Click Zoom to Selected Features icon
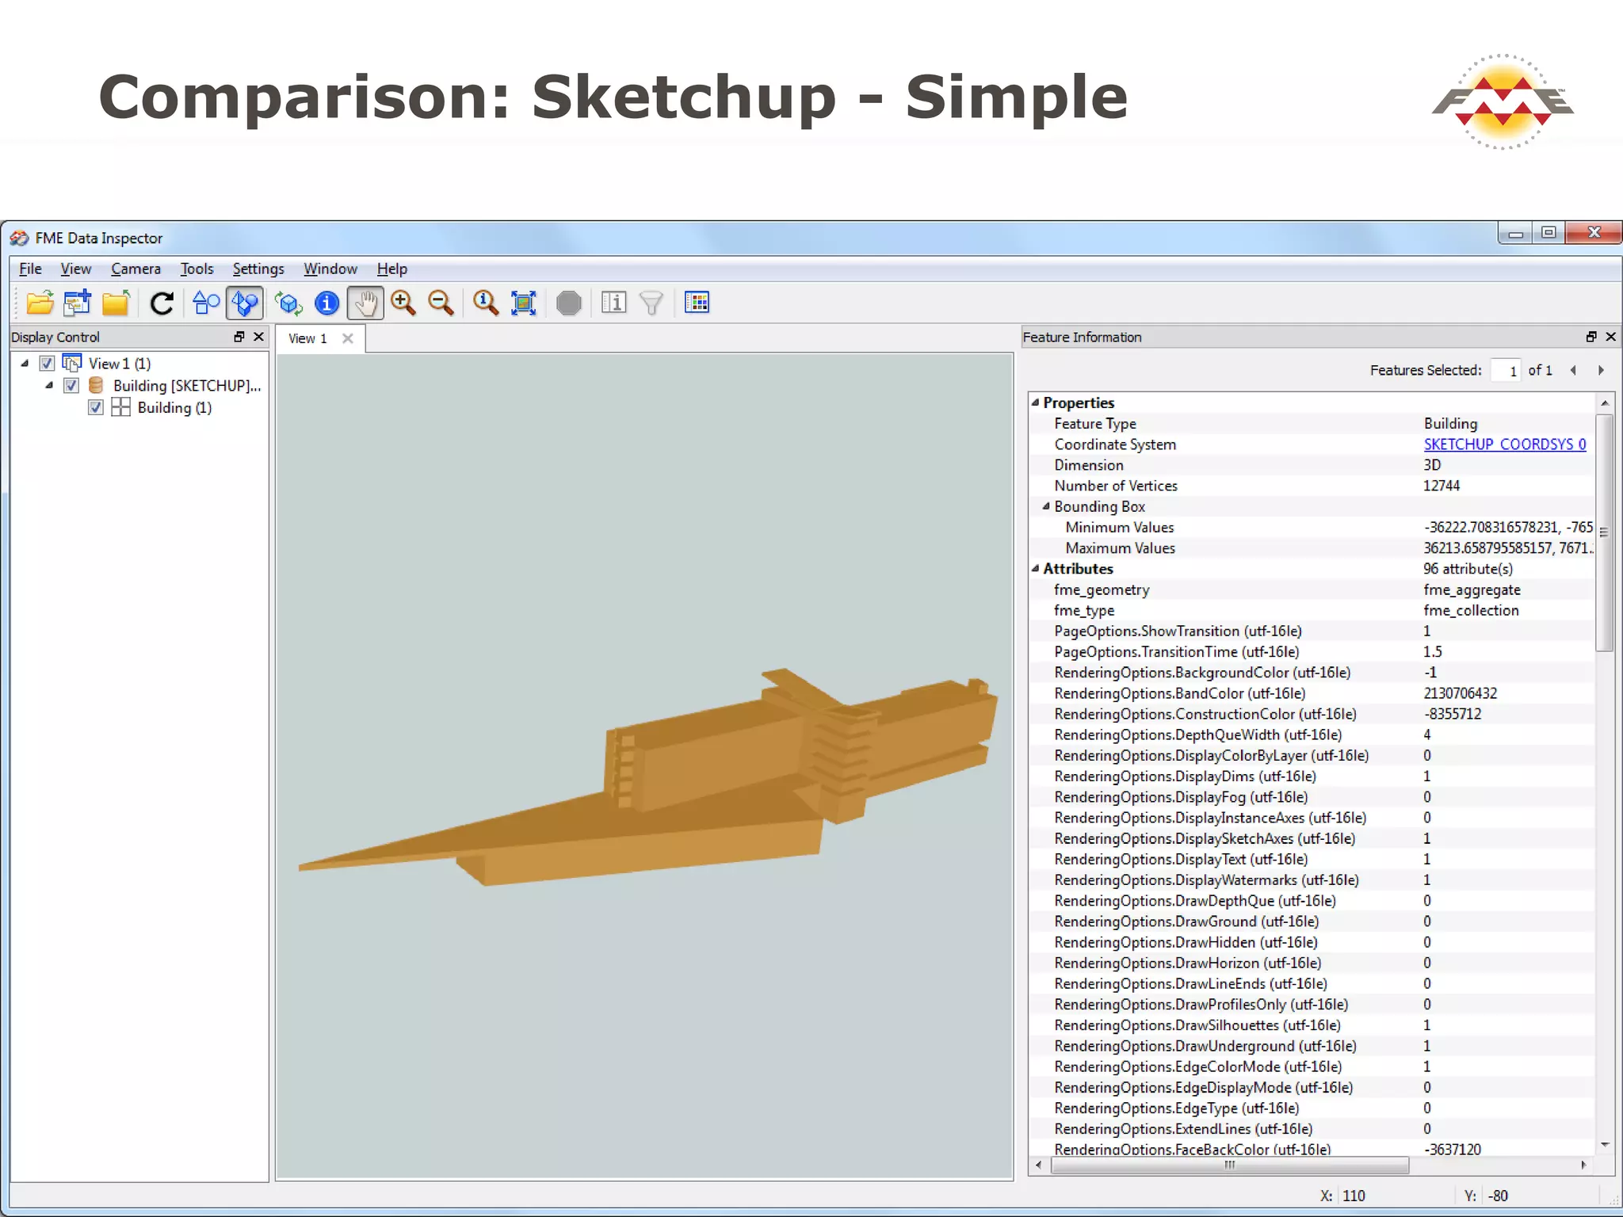 point(485,303)
